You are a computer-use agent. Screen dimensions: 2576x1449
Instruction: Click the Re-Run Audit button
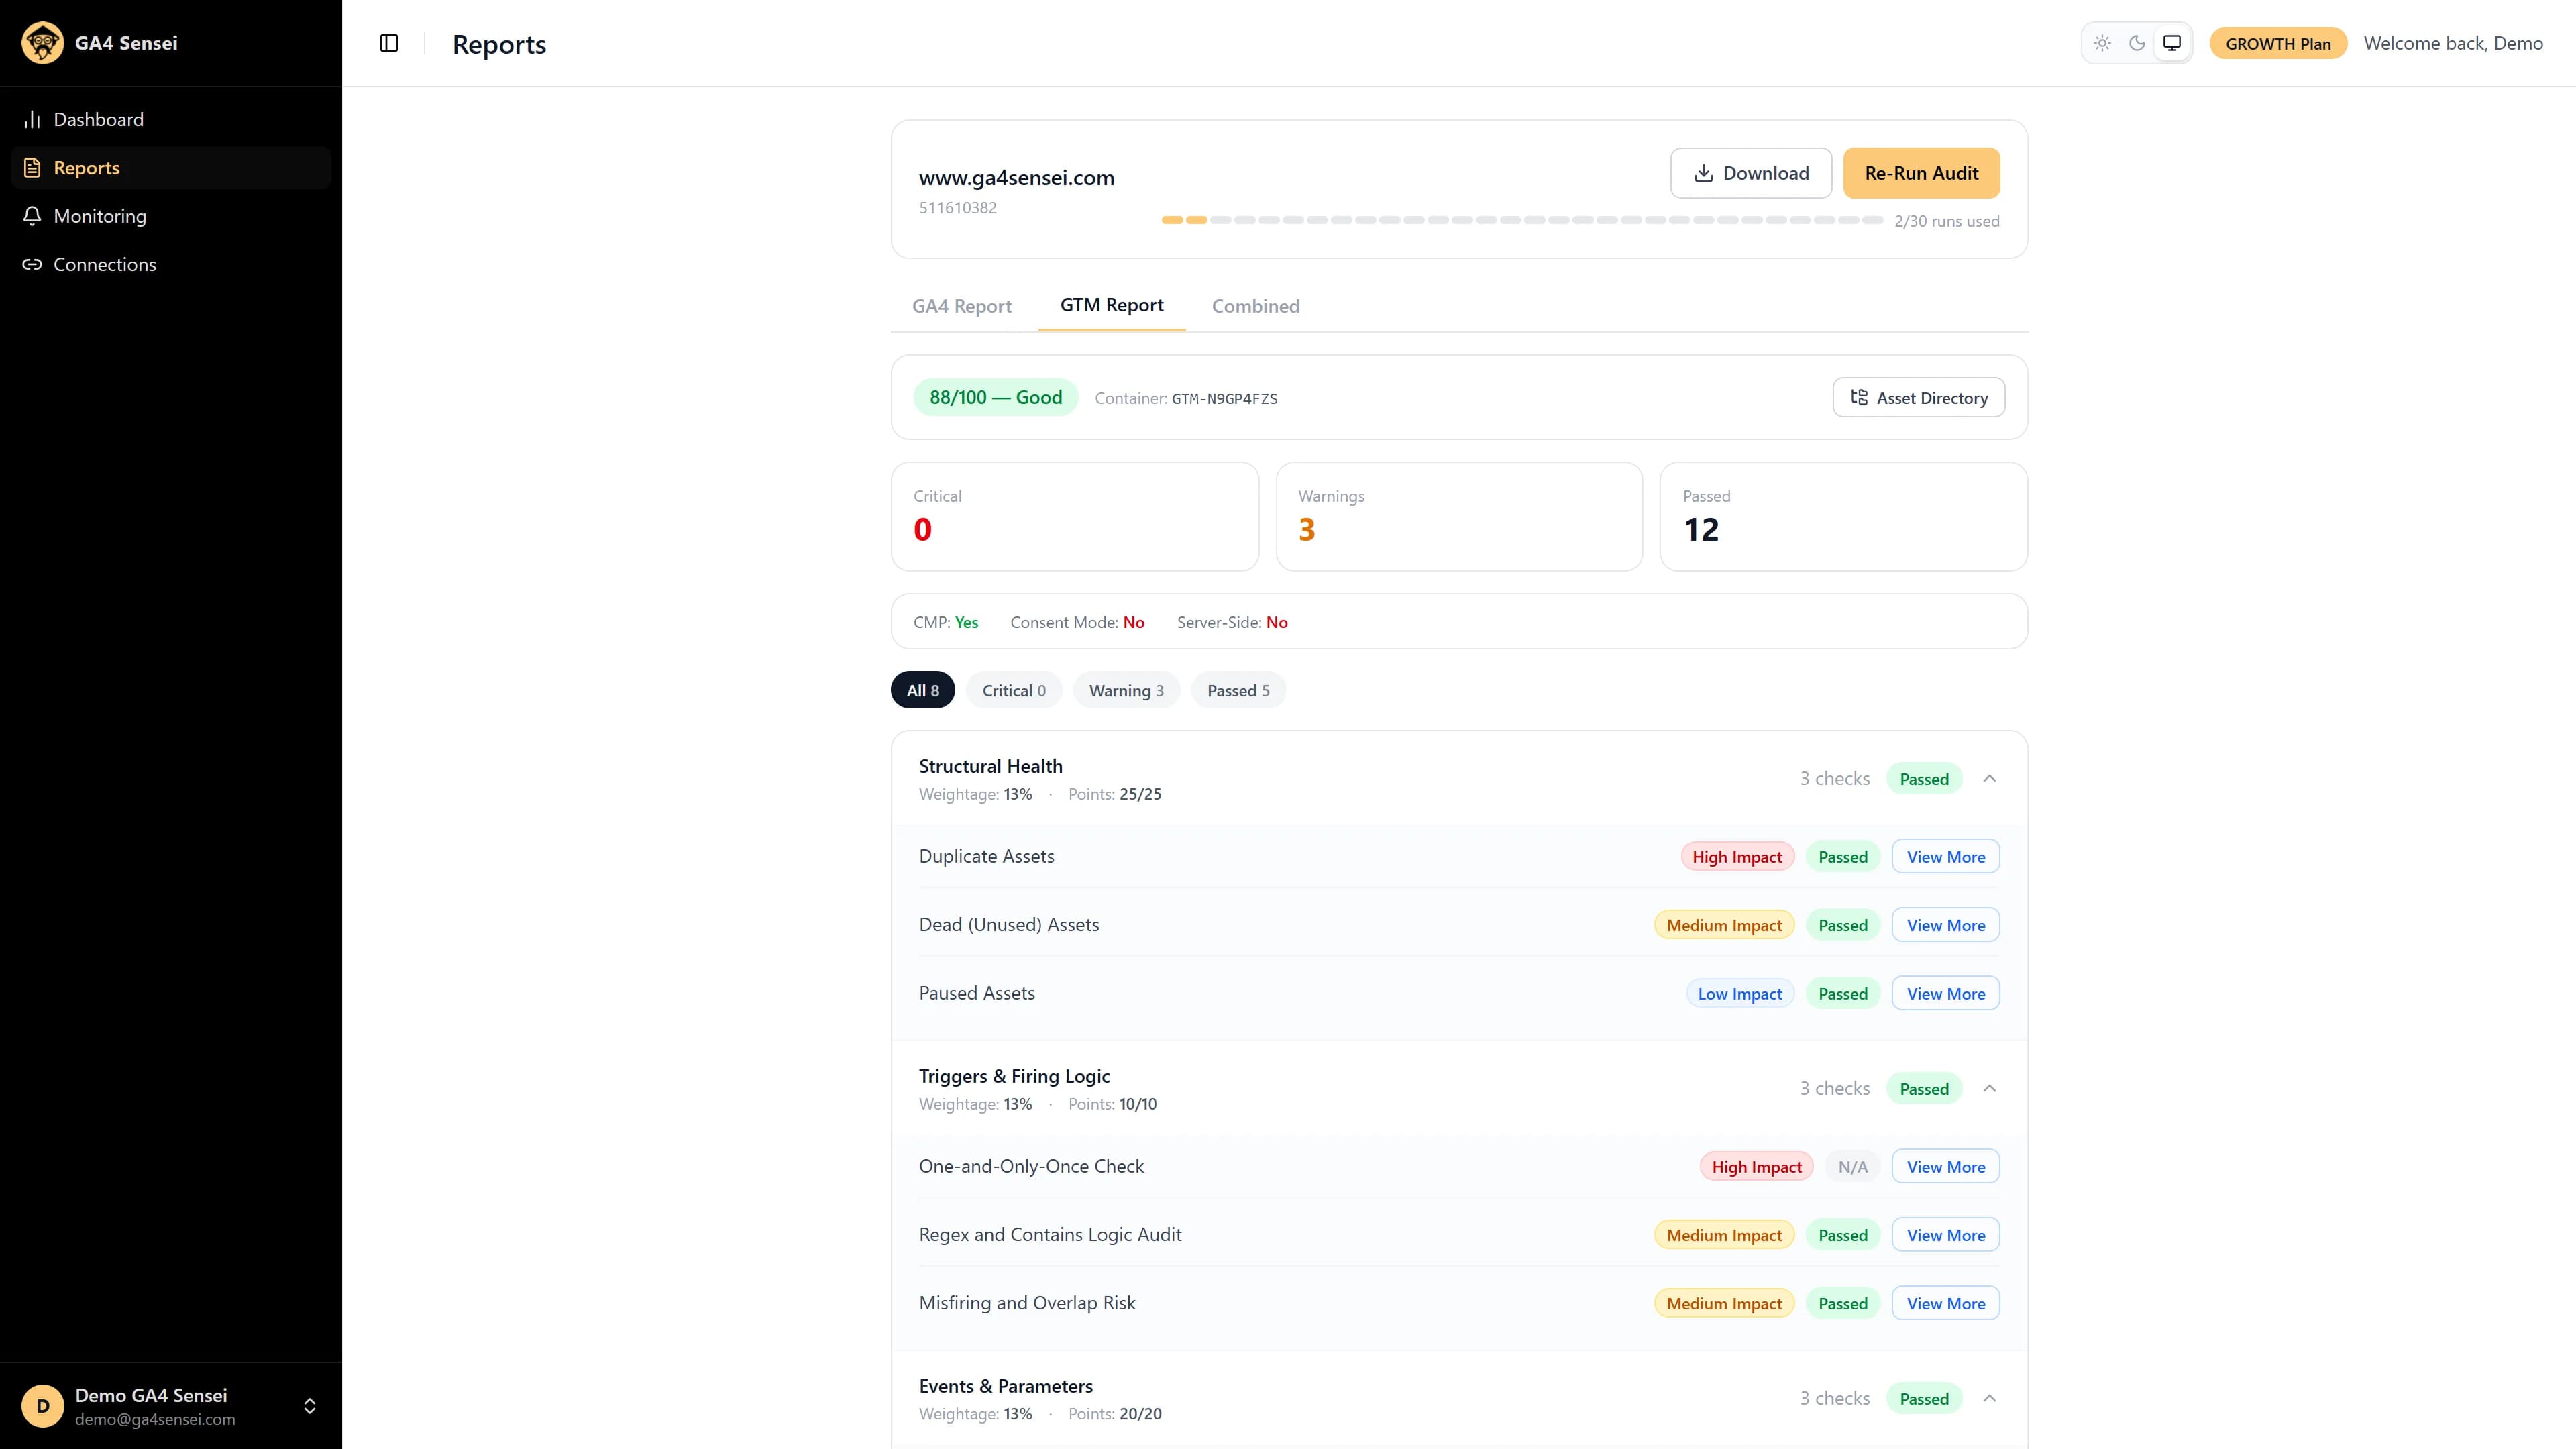(x=1921, y=173)
